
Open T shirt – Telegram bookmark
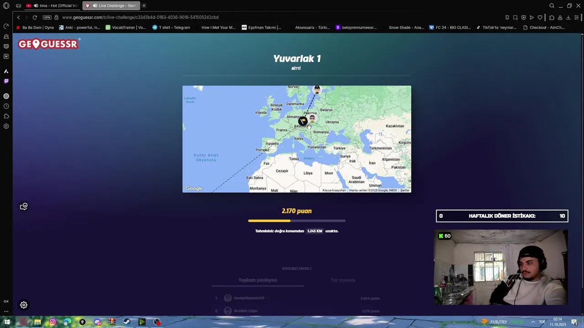(x=171, y=27)
